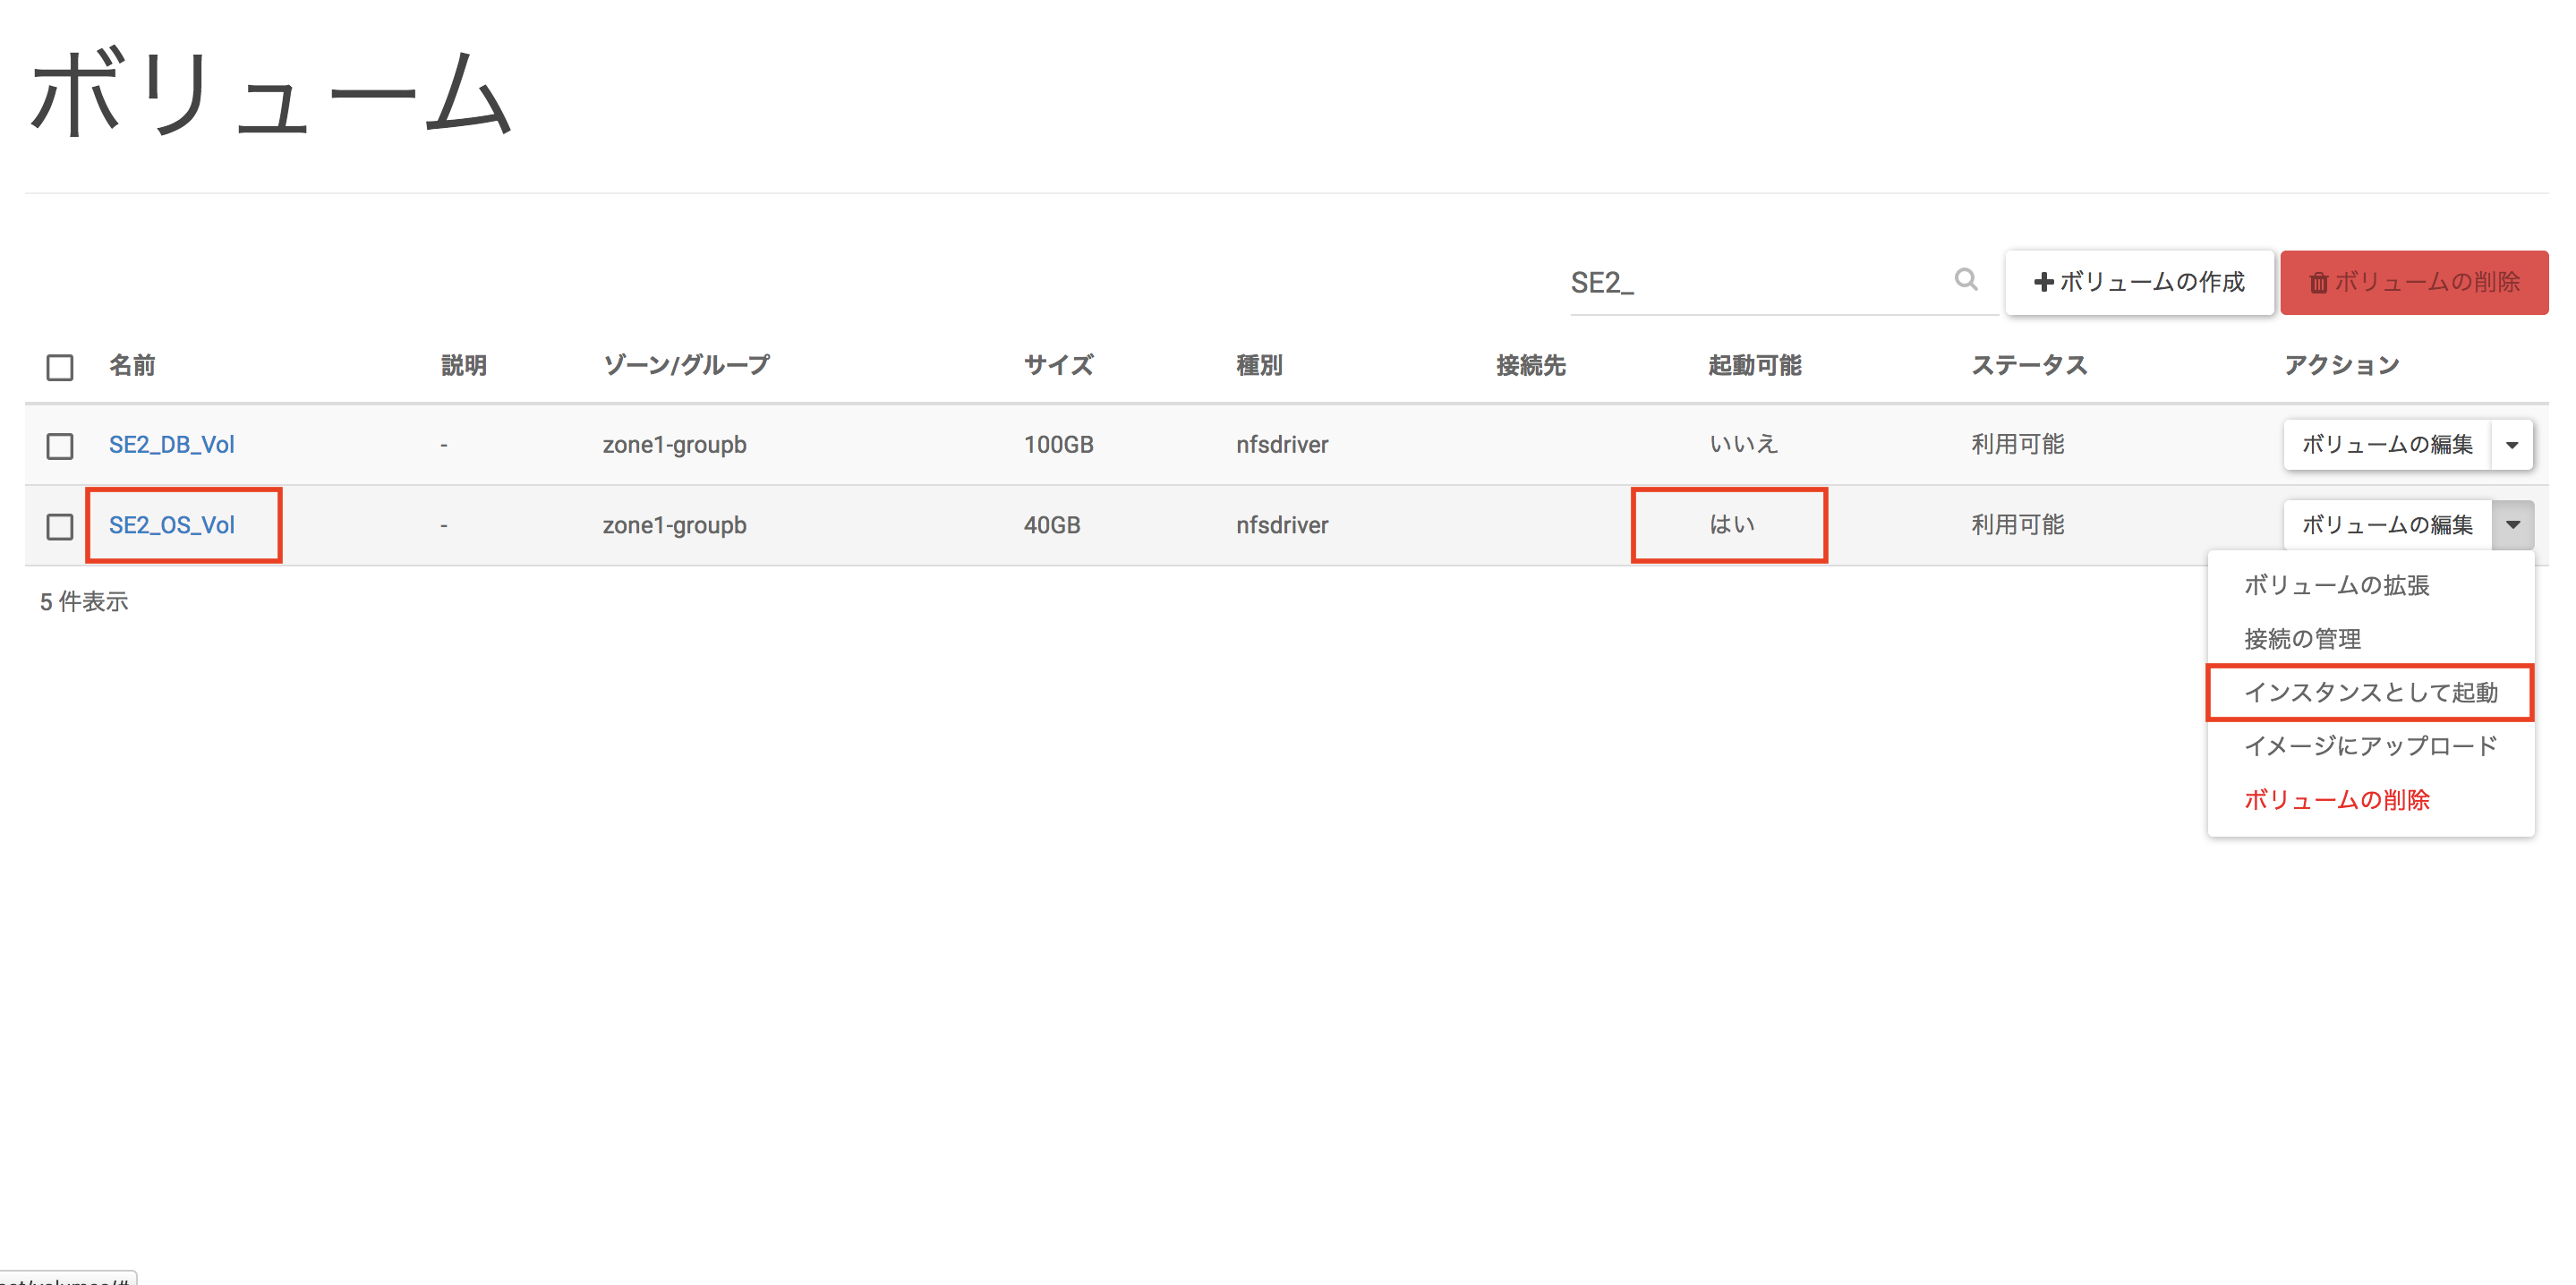Click ボリュームの編集 for SE2_DB_Vol
This screenshot has width=2576, height=1285.
pos(2387,445)
